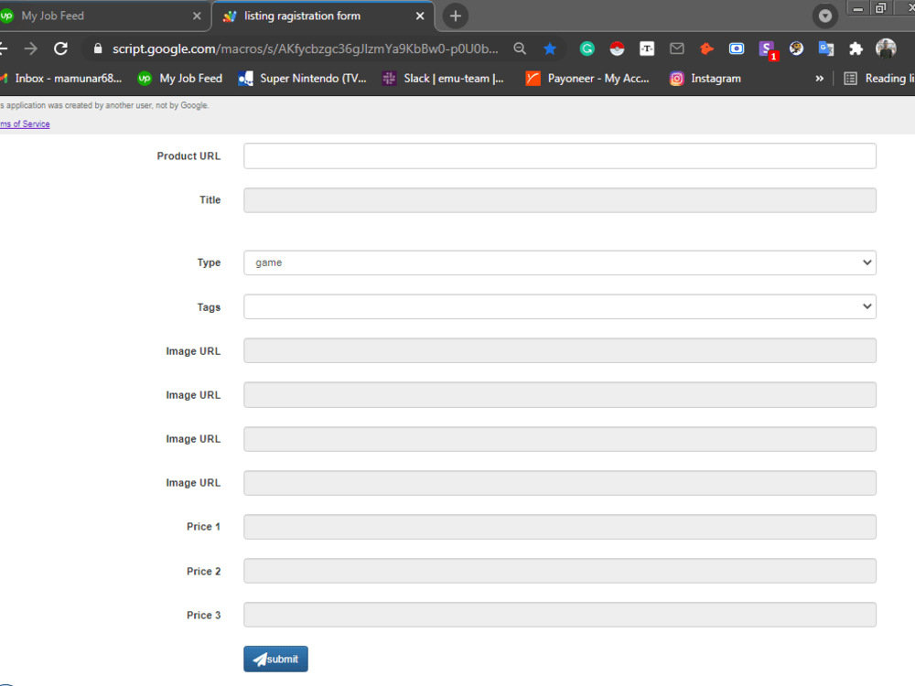Open the Instagram bookmark
Screen dimensions: 915x686
click(x=705, y=78)
